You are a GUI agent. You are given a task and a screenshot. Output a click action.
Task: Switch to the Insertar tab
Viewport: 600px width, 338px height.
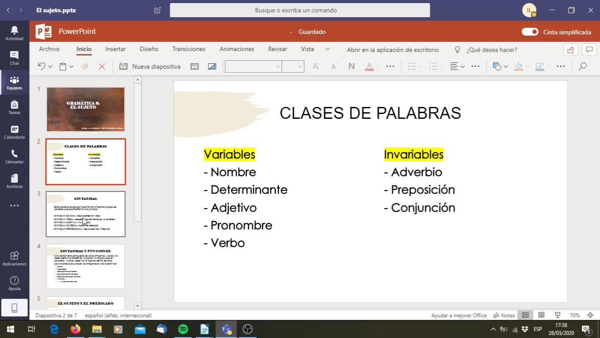click(x=116, y=49)
